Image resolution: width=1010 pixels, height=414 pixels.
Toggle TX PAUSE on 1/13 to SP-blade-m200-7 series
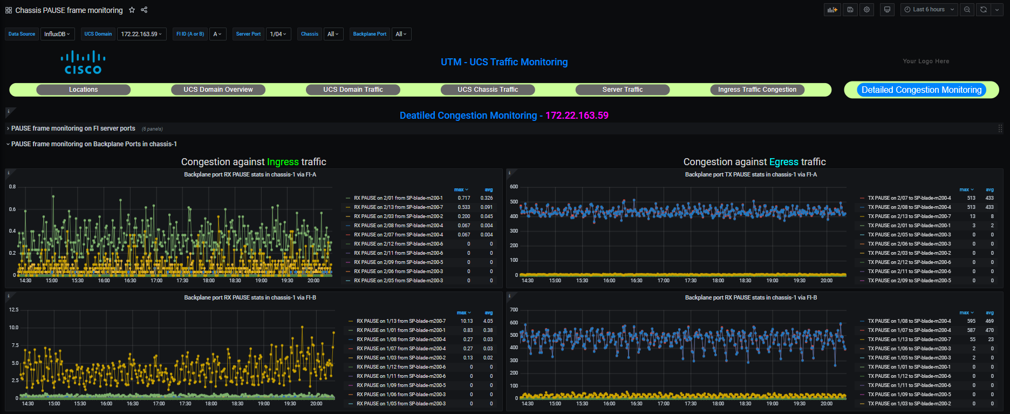[x=909, y=340]
